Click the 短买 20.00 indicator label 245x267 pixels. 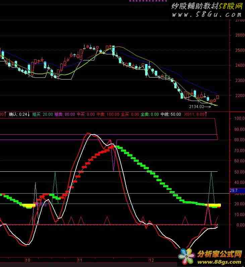click(43, 114)
